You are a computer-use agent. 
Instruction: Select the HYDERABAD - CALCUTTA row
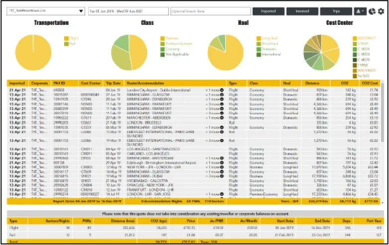pyautogui.click(x=194, y=181)
